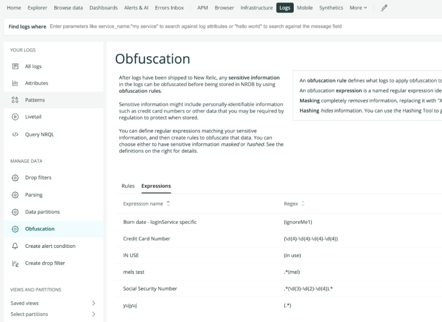Click Create alert condition link
This screenshot has height=322, width=442.
pyautogui.click(x=51, y=246)
